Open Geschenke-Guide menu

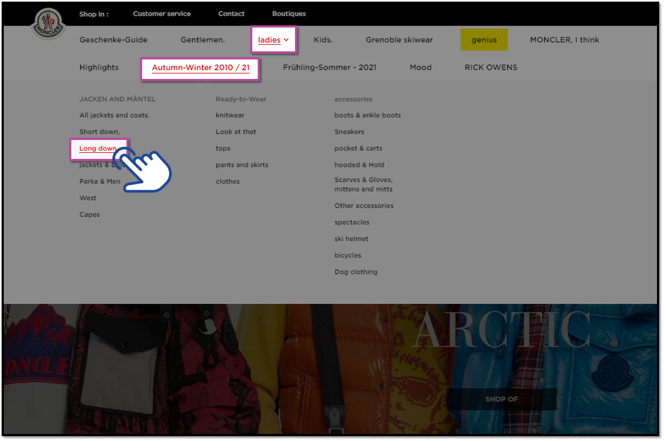point(113,40)
